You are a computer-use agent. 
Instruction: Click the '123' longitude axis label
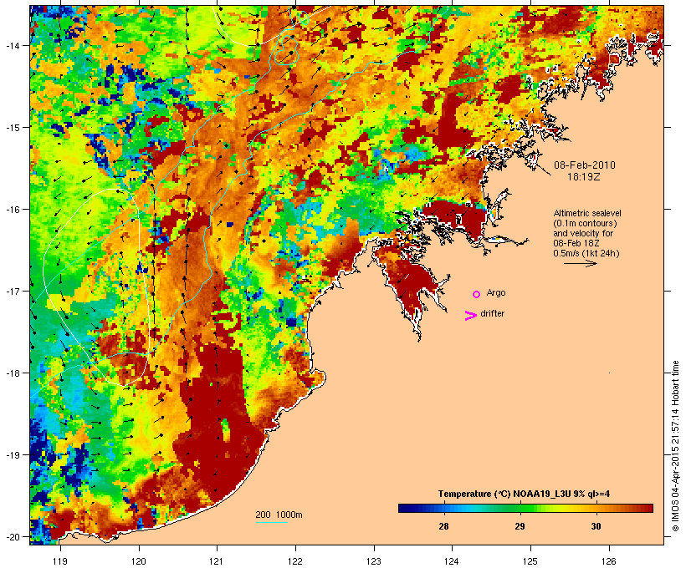coord(374,561)
